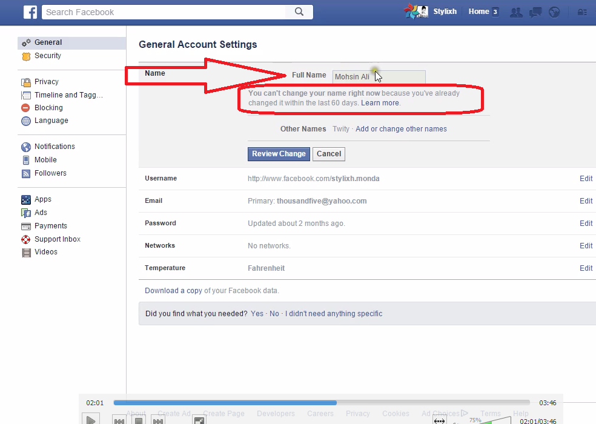The width and height of the screenshot is (596, 424).
Task: Click the Privacy lock icon in sidebar
Action: click(x=26, y=82)
